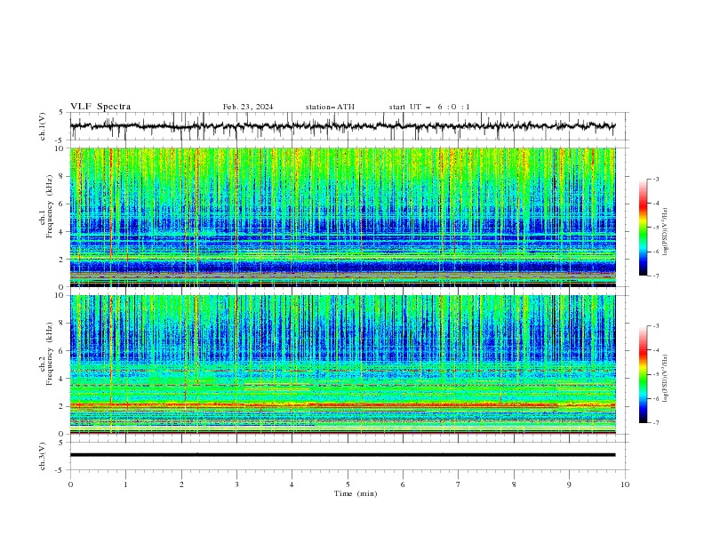Screen dimensions: 704x544
Task: Click the ch.1 spectrogram color bar
Action: [x=644, y=228]
